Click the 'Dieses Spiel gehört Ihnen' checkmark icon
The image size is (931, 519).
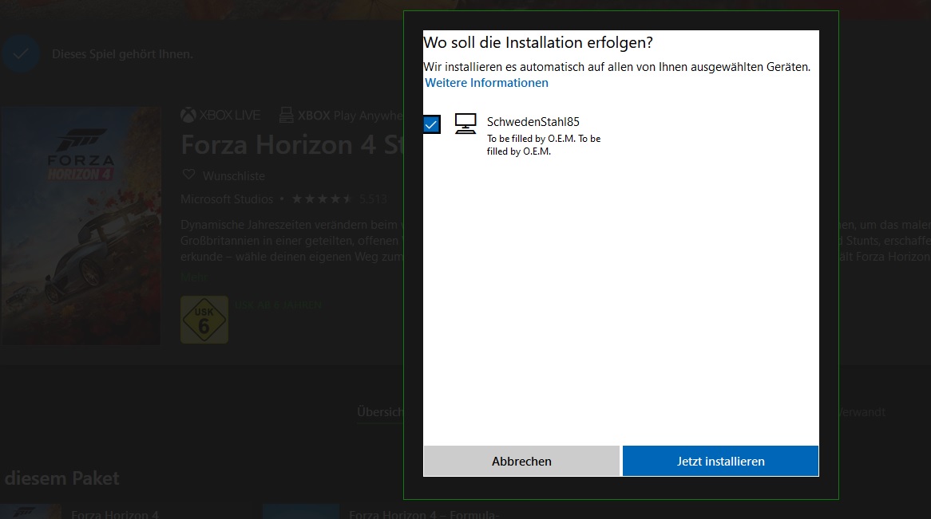click(x=21, y=54)
